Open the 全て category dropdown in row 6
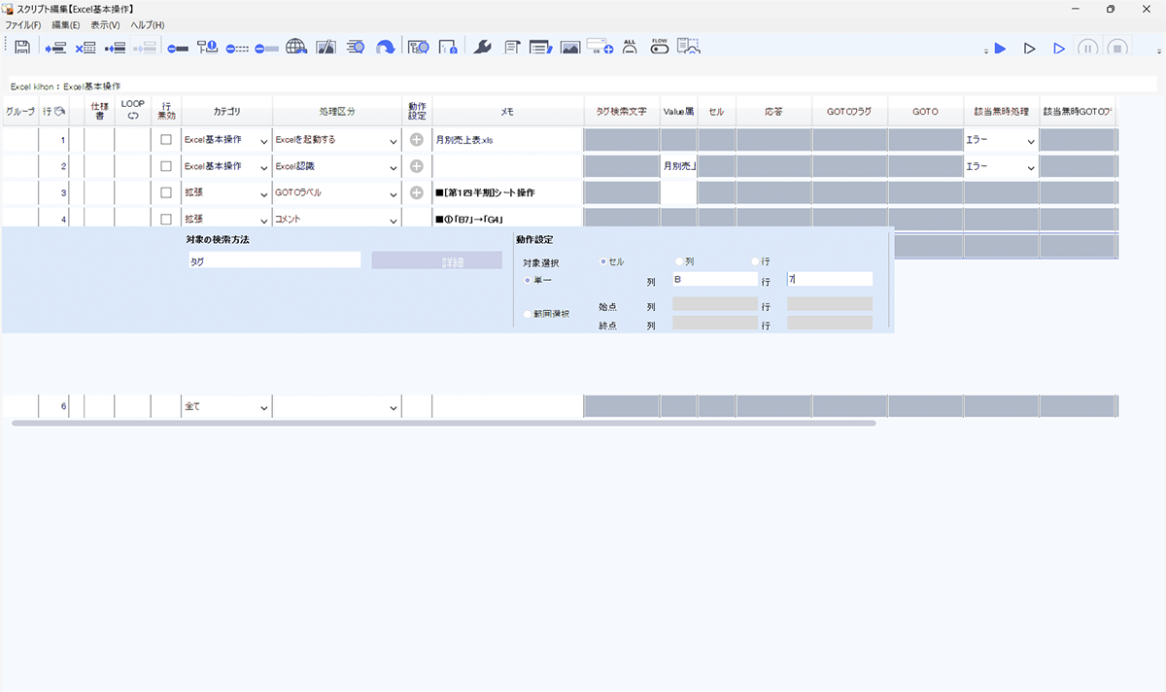Image resolution: width=1166 pixels, height=692 pixels. 225,406
